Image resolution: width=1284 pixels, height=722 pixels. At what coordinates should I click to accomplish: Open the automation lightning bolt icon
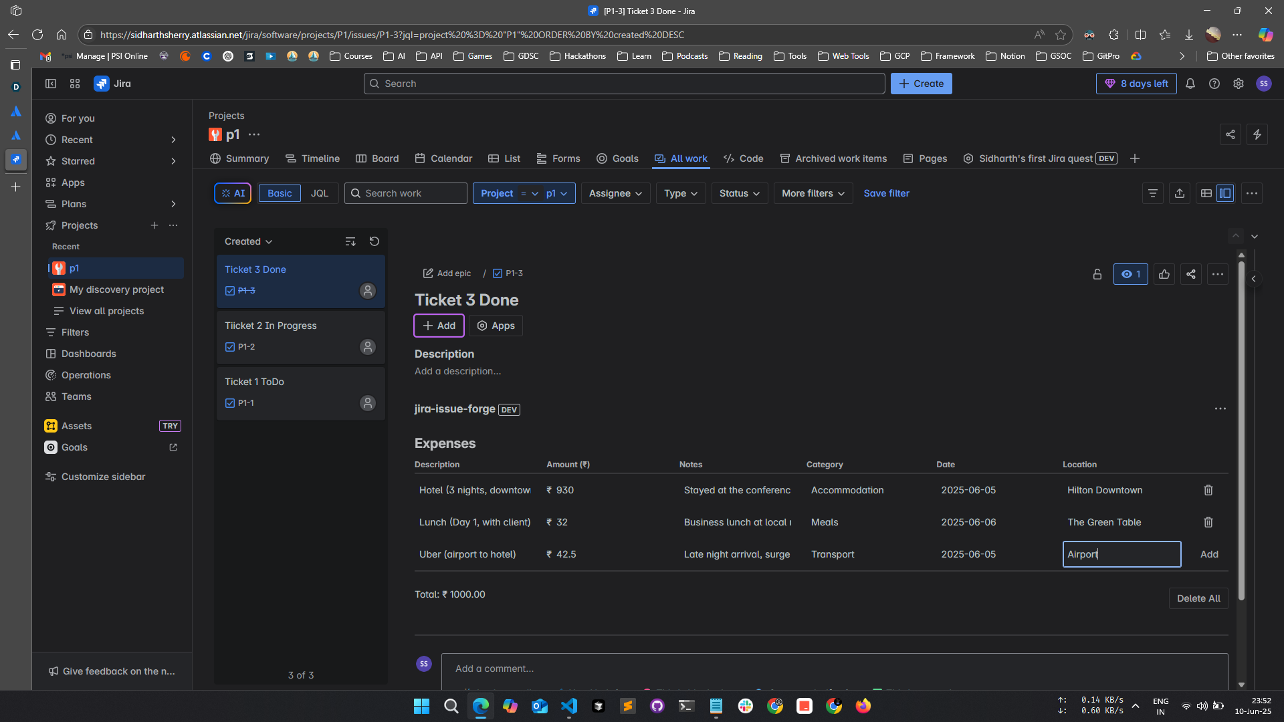[1257, 134]
